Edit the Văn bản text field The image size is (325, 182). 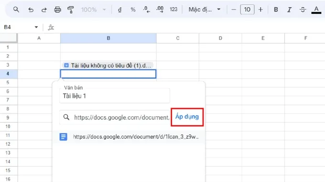click(115, 96)
